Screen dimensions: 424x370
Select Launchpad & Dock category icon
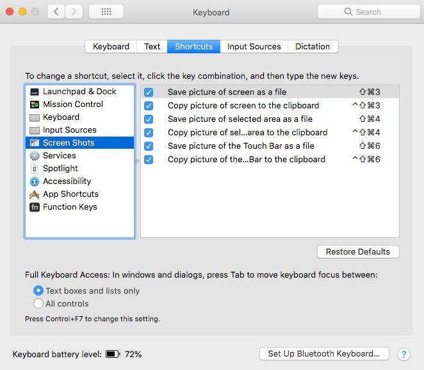pyautogui.click(x=35, y=92)
